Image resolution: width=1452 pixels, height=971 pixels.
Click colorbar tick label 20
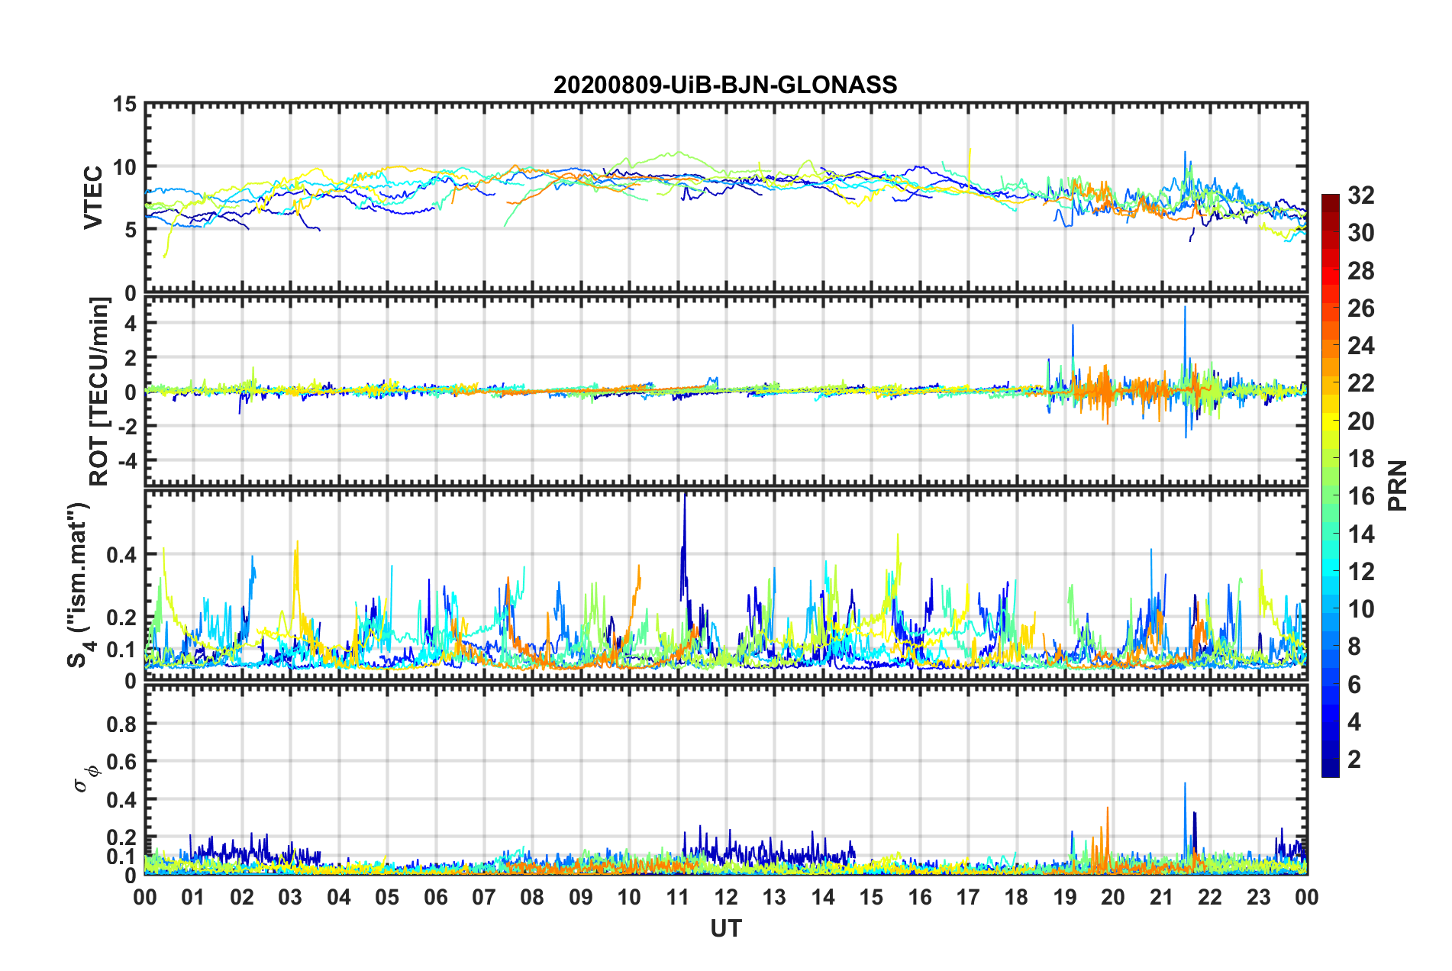coord(1361,421)
